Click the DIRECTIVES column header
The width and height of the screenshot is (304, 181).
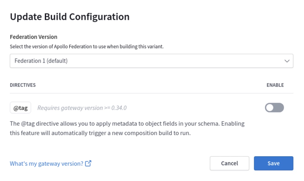point(22,85)
